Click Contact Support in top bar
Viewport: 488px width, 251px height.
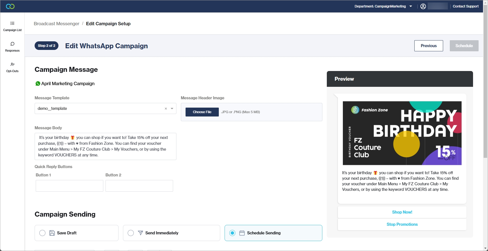pyautogui.click(x=465, y=6)
